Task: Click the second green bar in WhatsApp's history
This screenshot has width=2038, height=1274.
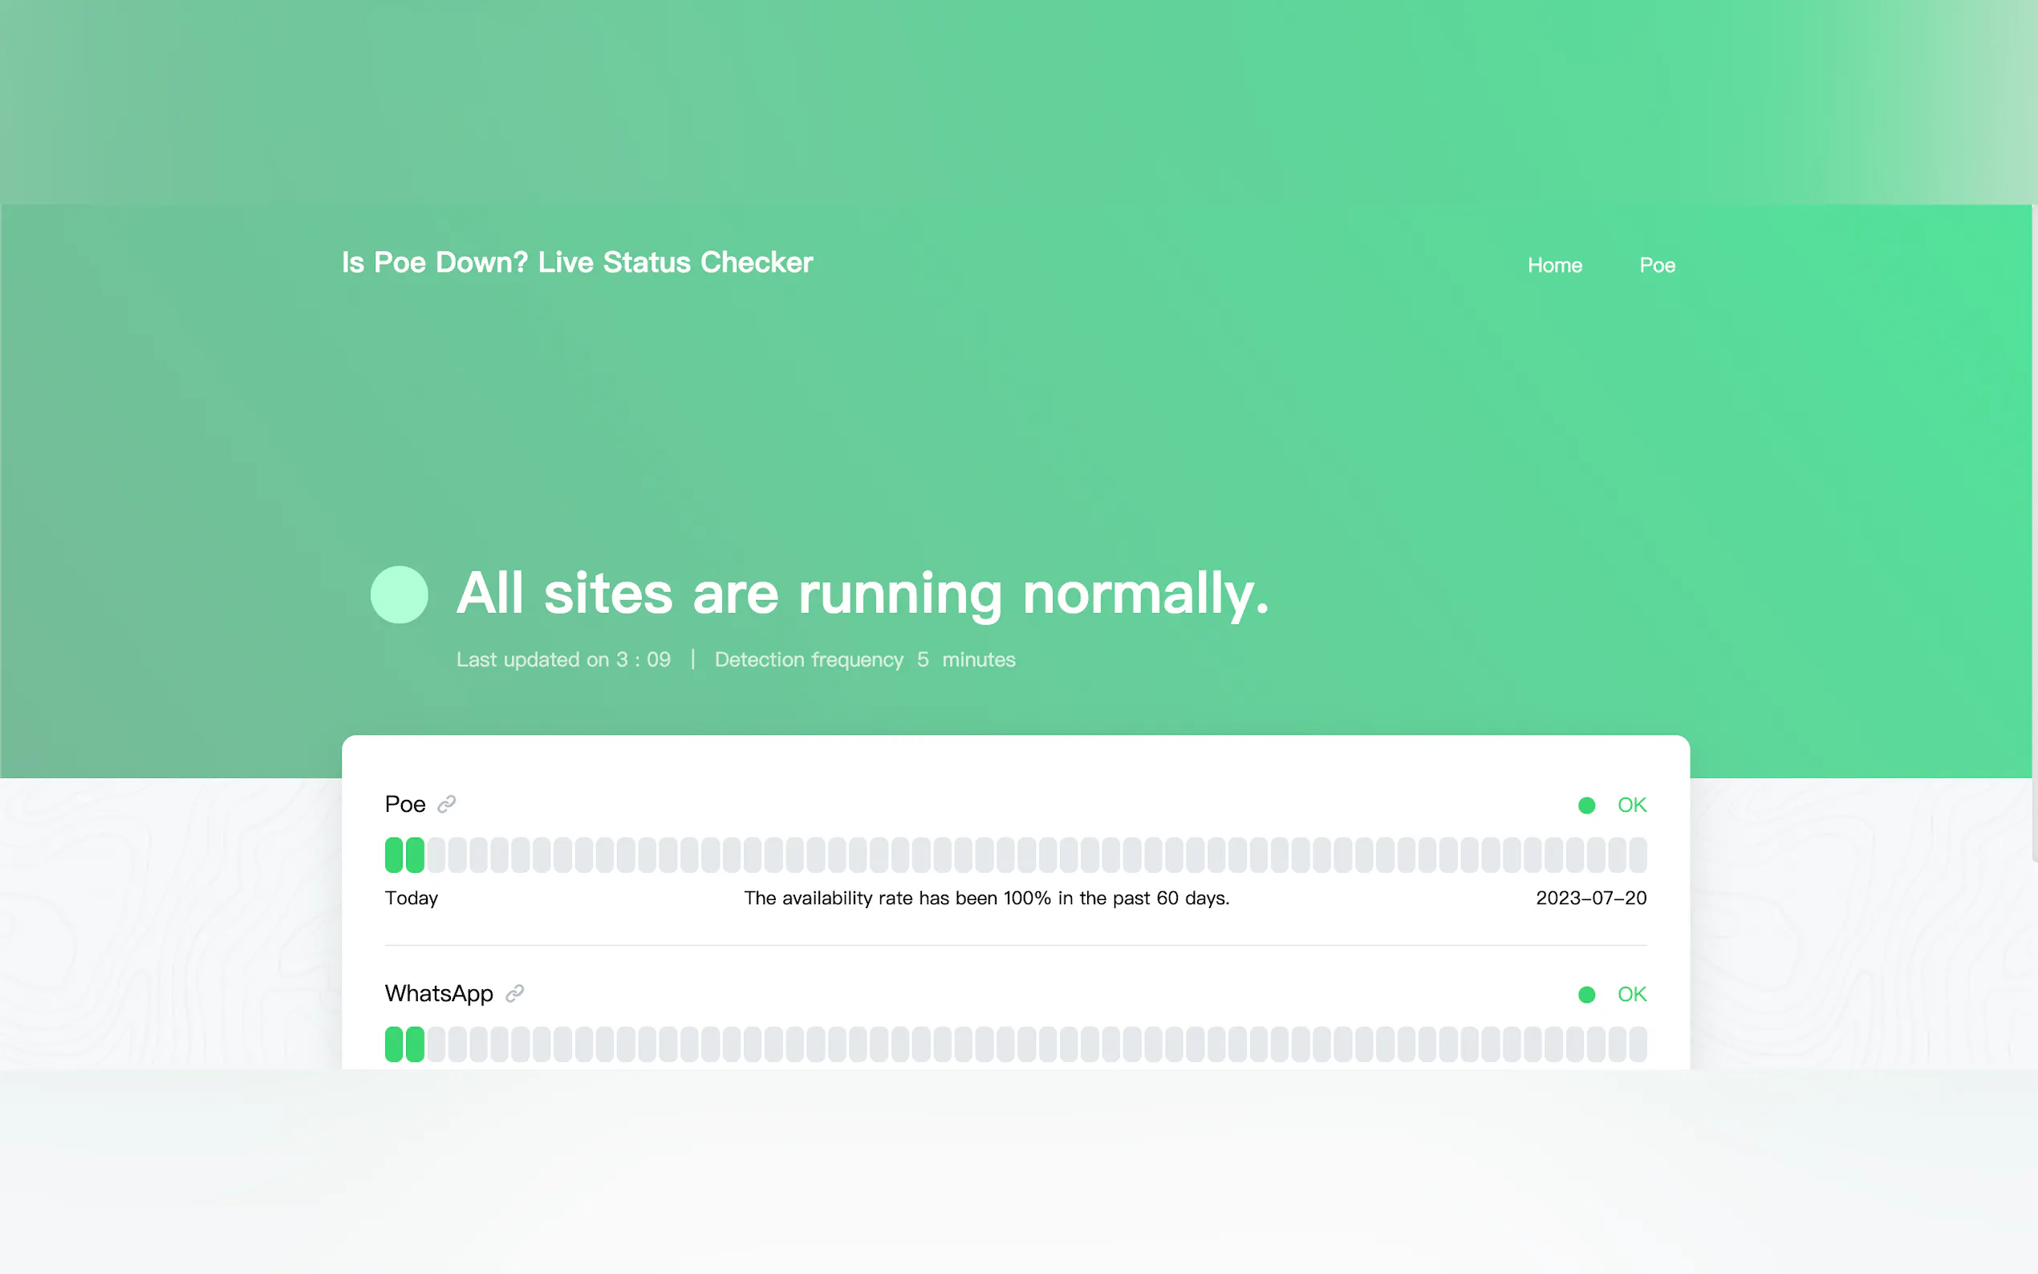Action: [415, 1044]
